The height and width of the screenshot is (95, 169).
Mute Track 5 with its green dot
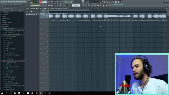pyautogui.click(x=48, y=37)
